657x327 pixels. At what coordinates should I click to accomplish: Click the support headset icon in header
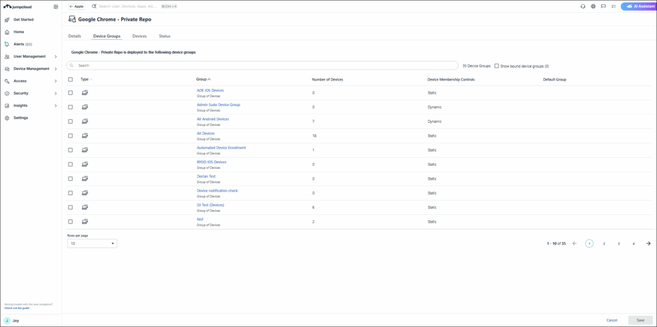coord(583,6)
